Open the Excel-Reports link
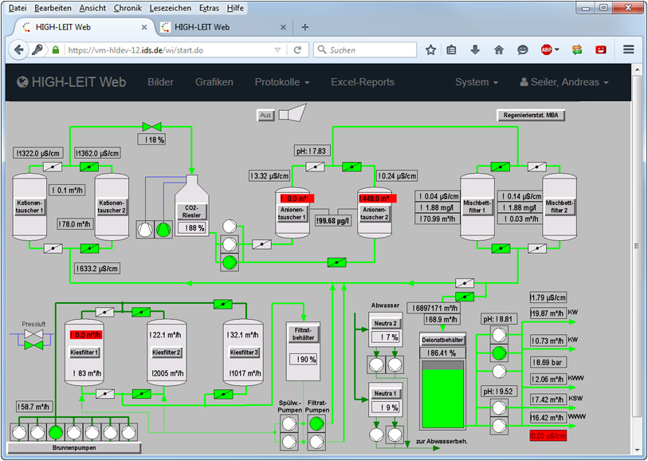This screenshot has width=648, height=461. (x=363, y=82)
